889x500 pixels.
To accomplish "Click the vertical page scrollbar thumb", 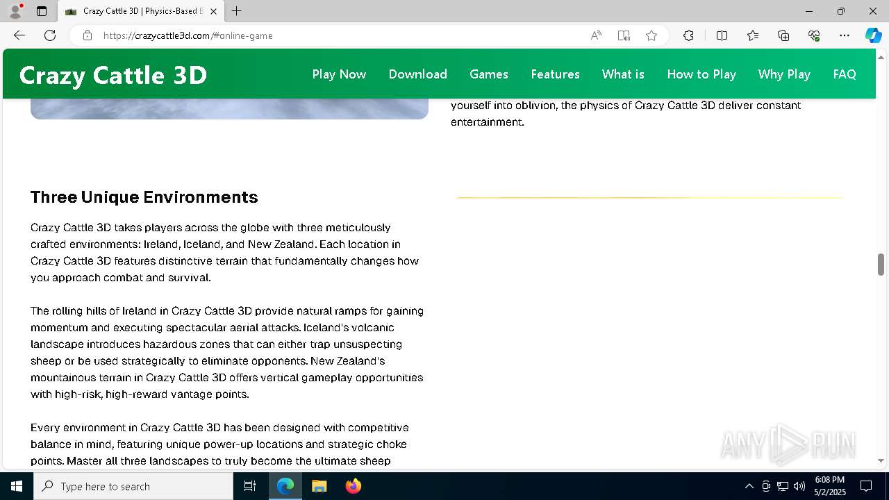I will click(x=881, y=265).
